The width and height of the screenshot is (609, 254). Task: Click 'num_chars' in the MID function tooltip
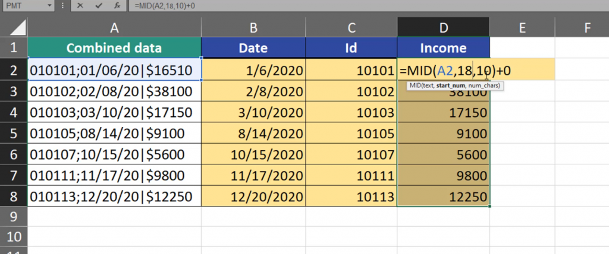pyautogui.click(x=486, y=86)
